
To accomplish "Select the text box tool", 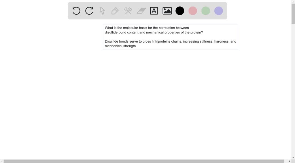I will click(154, 11).
